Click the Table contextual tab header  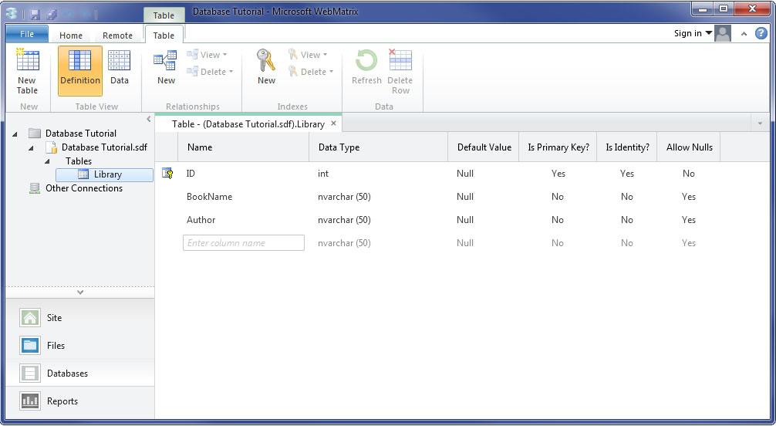point(164,15)
